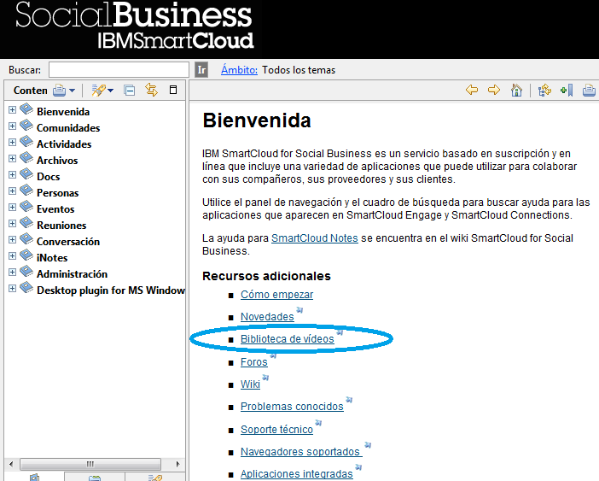The image size is (599, 481).
Task: Expand the Reuniones tree node
Action: point(12,224)
